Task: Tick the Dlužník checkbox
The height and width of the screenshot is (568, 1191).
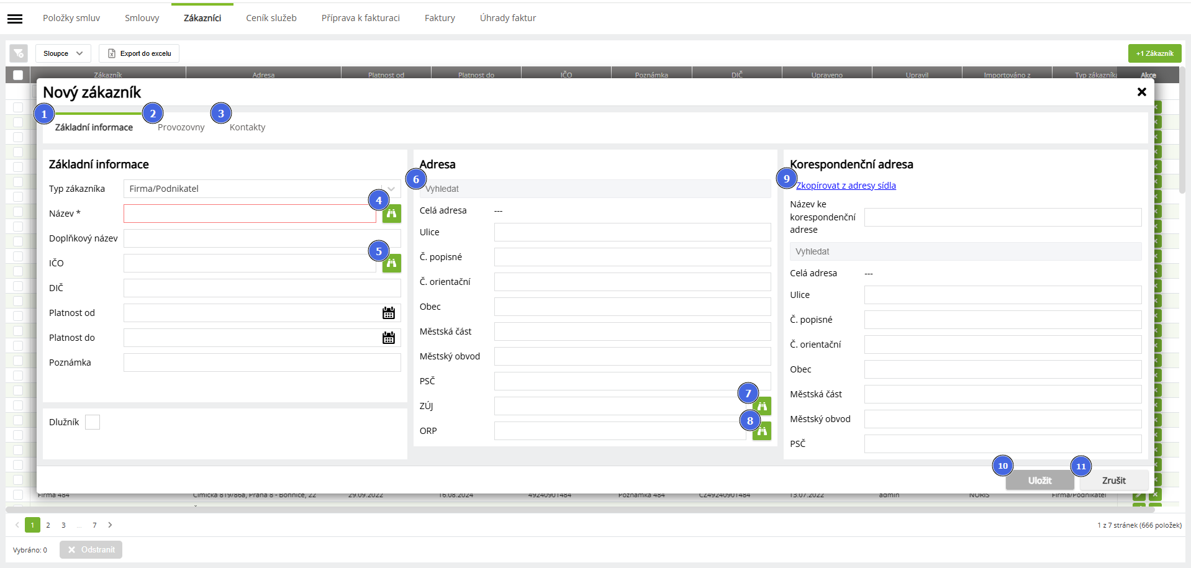Action: click(x=93, y=422)
